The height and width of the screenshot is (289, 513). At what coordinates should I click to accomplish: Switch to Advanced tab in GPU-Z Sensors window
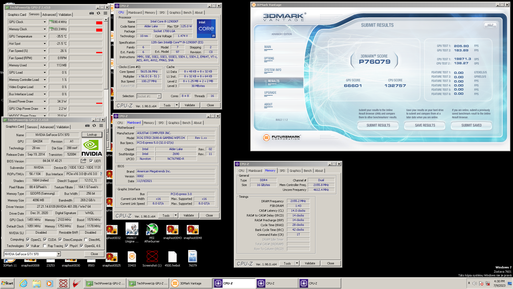click(x=49, y=15)
